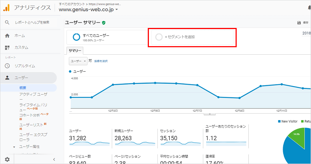
Task: Click the Google Analytics logo icon
Action: point(6,8)
